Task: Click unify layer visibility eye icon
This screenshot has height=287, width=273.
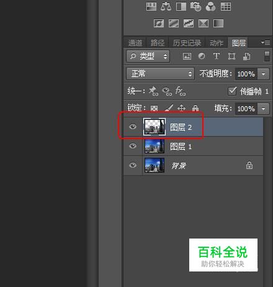Action: click(x=167, y=91)
